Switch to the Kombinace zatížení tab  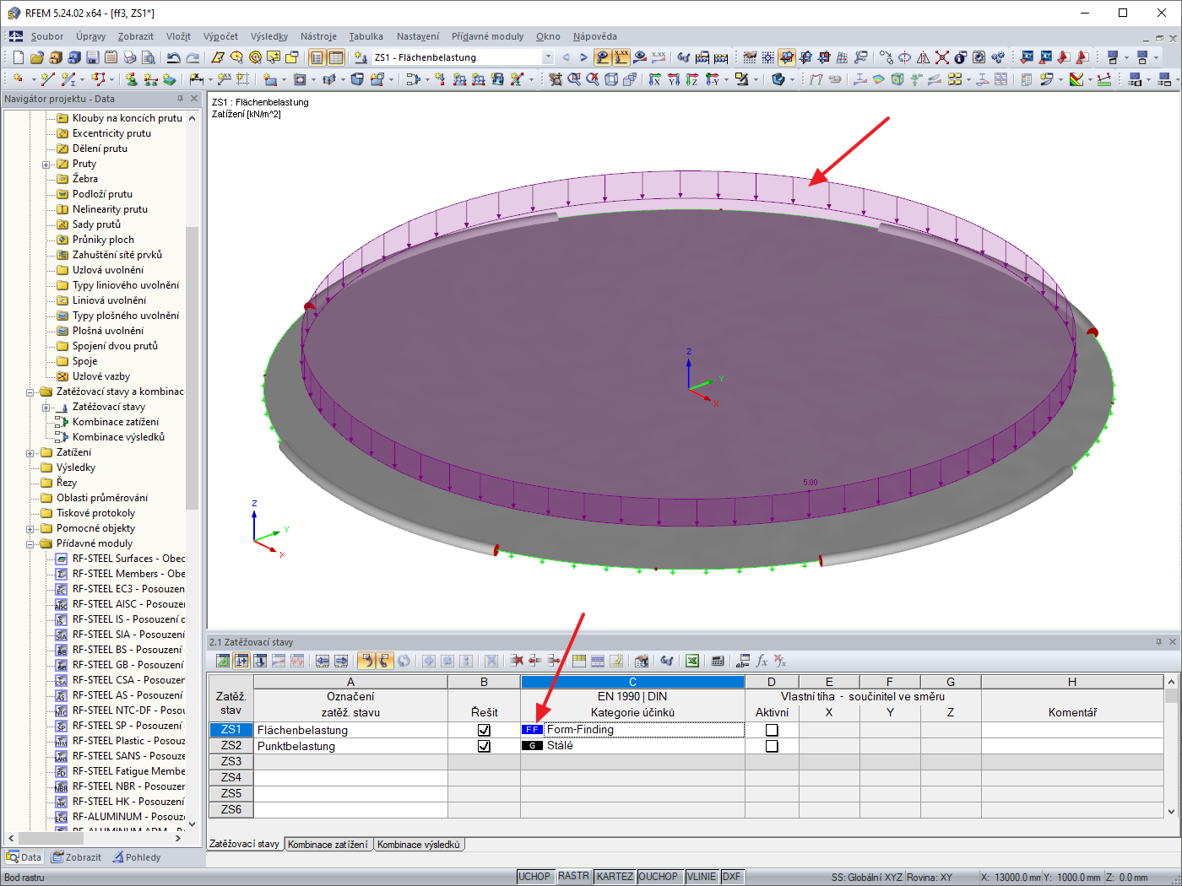[328, 845]
